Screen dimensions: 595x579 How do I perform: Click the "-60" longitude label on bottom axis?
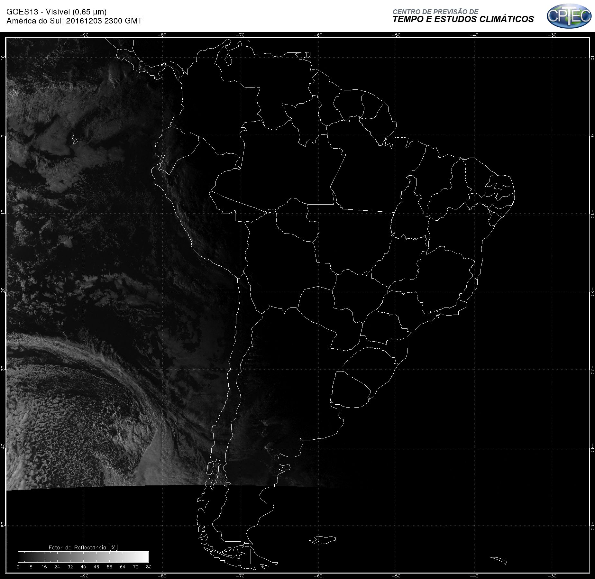coord(318,576)
